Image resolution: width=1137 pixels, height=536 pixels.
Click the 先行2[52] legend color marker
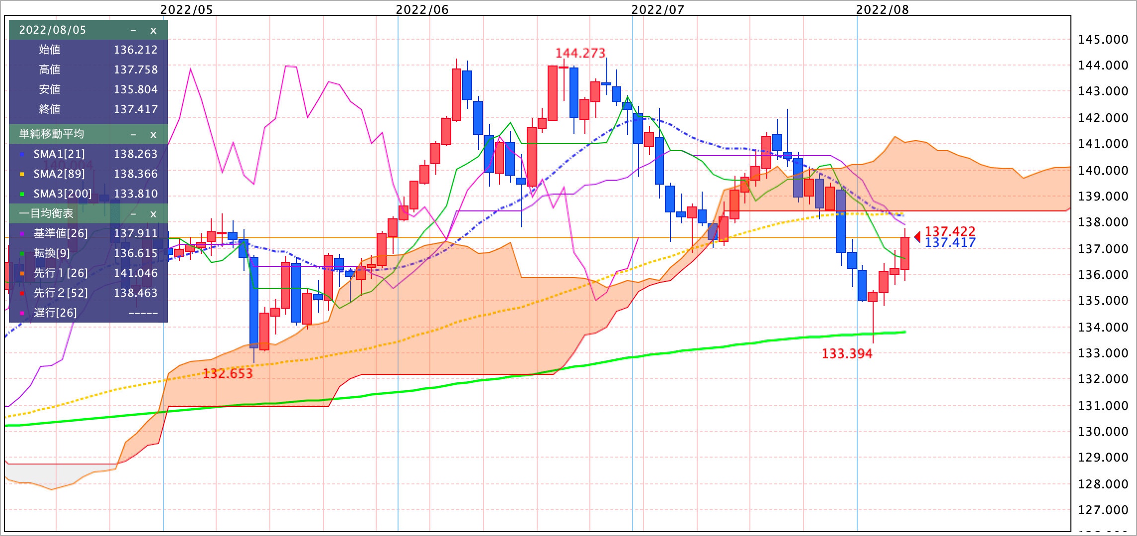pyautogui.click(x=22, y=294)
